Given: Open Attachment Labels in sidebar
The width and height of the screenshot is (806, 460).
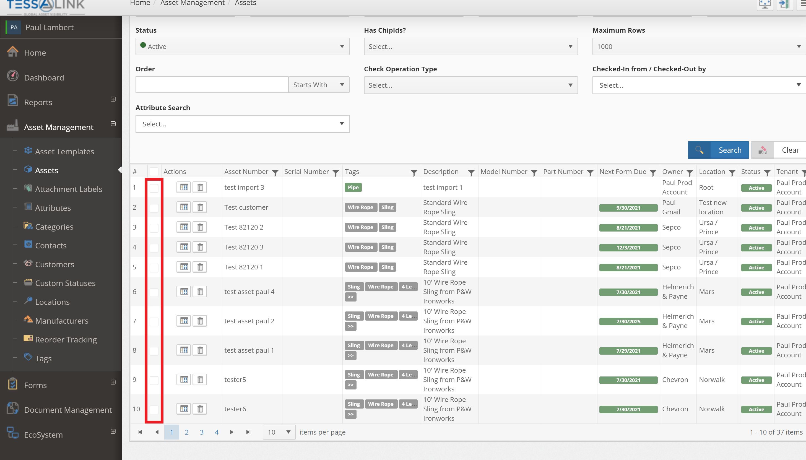Looking at the screenshot, I should point(69,189).
